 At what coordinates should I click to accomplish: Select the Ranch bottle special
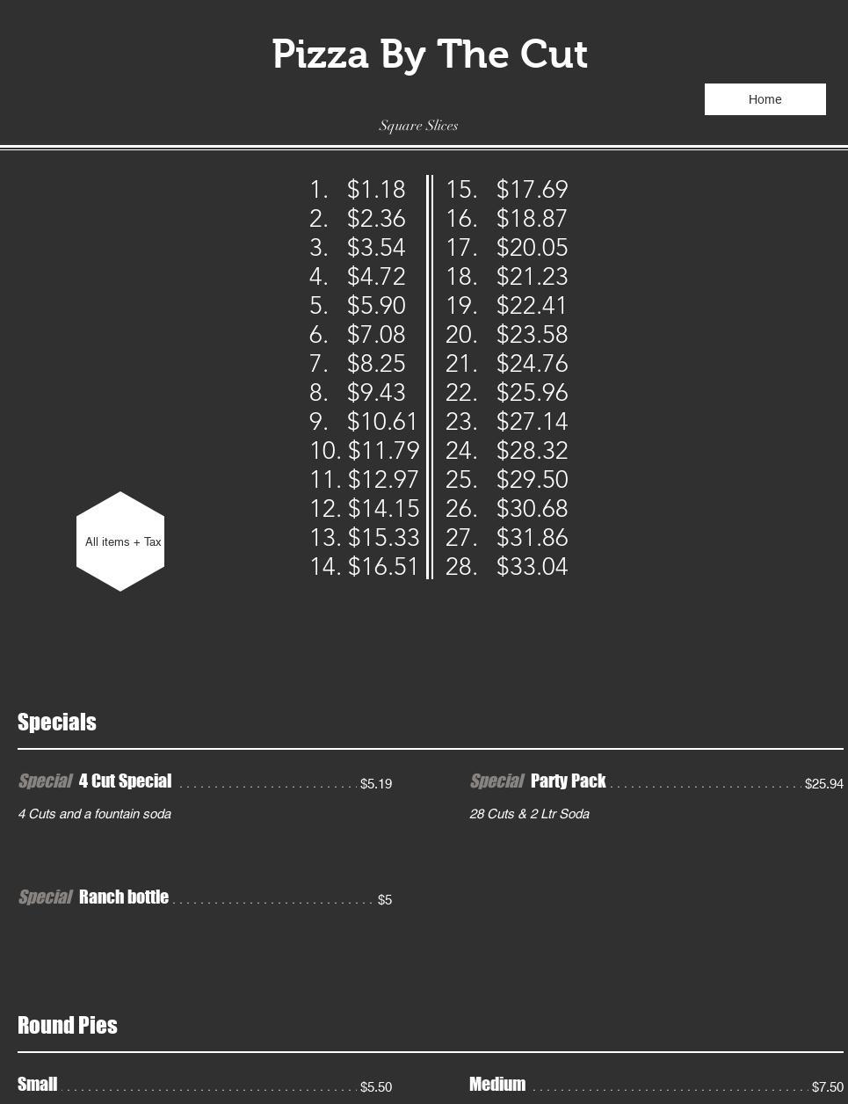tap(123, 897)
